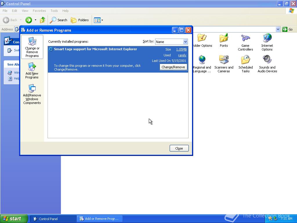Click the Windows Update icon under See Also
The height and width of the screenshot is (223, 297).
click(x=10, y=73)
